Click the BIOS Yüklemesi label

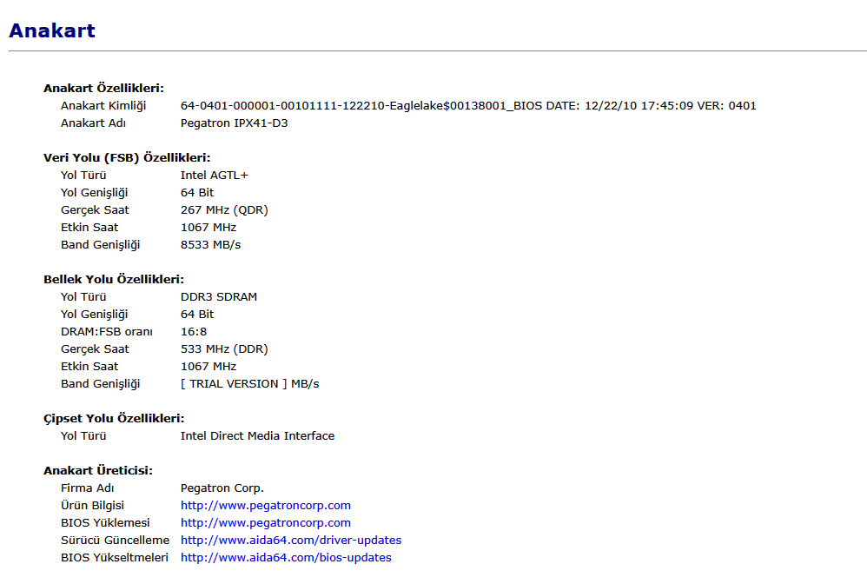[x=105, y=522]
